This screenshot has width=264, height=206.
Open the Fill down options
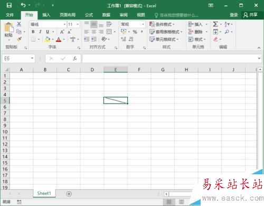point(217,32)
